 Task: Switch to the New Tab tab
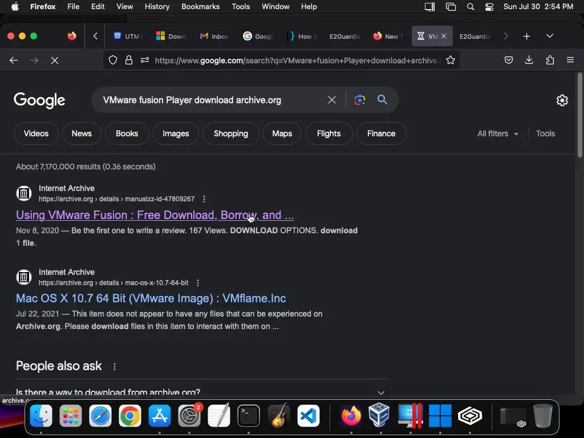point(387,36)
